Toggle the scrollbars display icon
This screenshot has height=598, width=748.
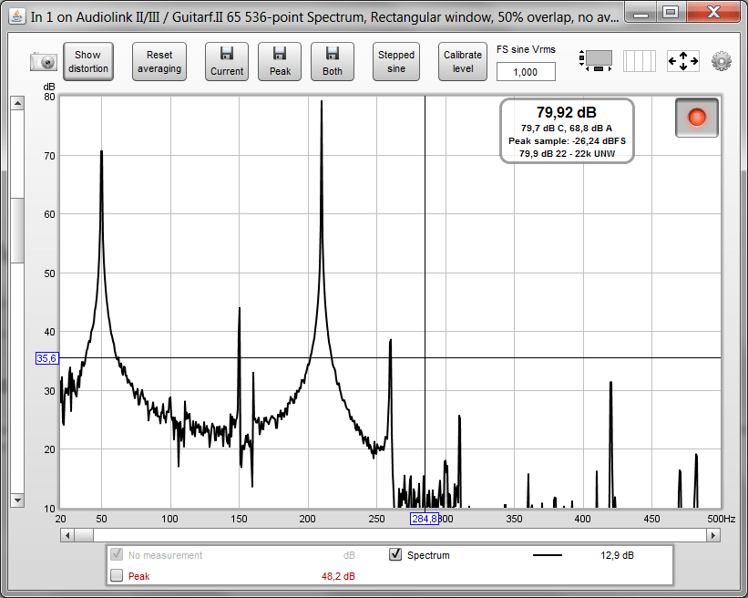(595, 61)
